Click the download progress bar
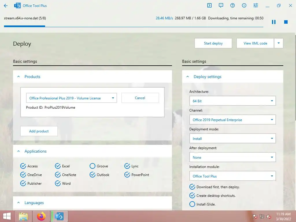 tap(134, 26)
